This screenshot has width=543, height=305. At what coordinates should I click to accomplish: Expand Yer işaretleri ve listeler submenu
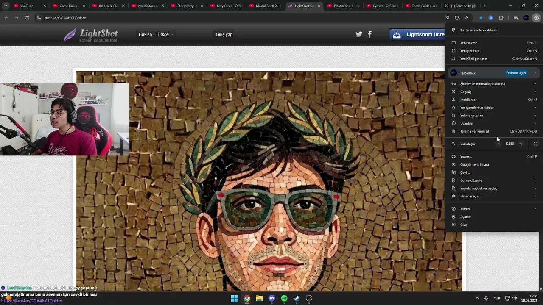[x=494, y=108]
